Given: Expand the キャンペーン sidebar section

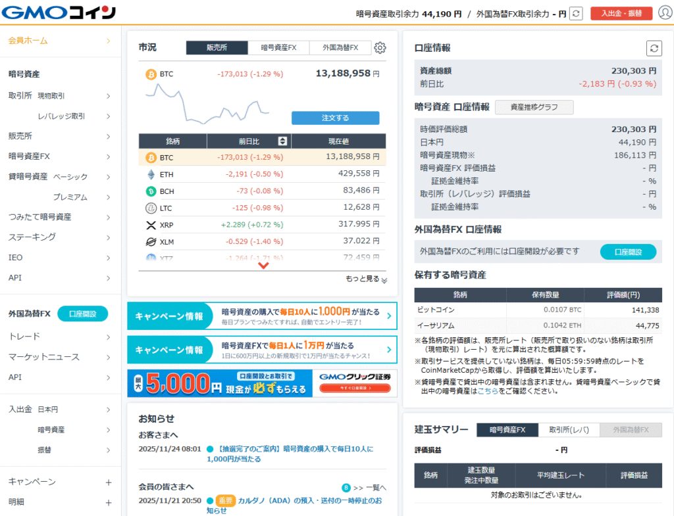Looking at the screenshot, I should click(109, 482).
